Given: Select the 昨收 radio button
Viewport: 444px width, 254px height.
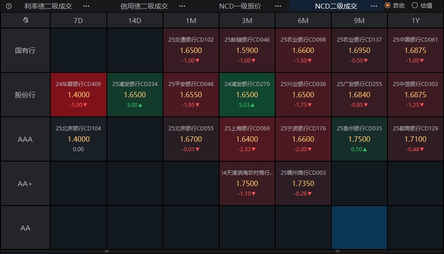Looking at the screenshot, I should [387, 5].
